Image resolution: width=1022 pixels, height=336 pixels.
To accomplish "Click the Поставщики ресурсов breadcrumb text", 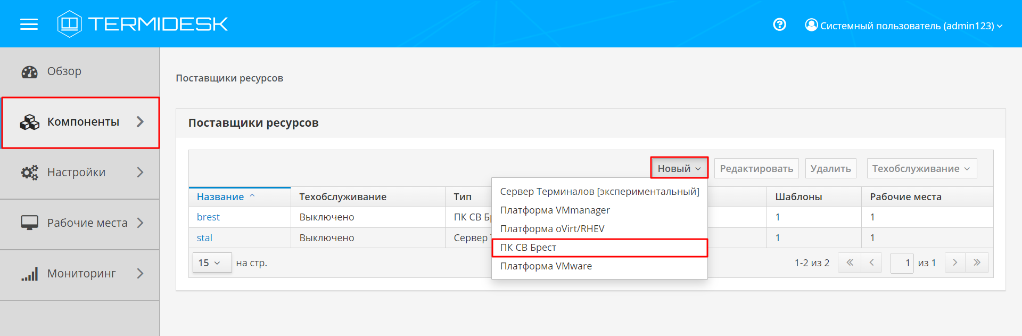I will pyautogui.click(x=229, y=78).
